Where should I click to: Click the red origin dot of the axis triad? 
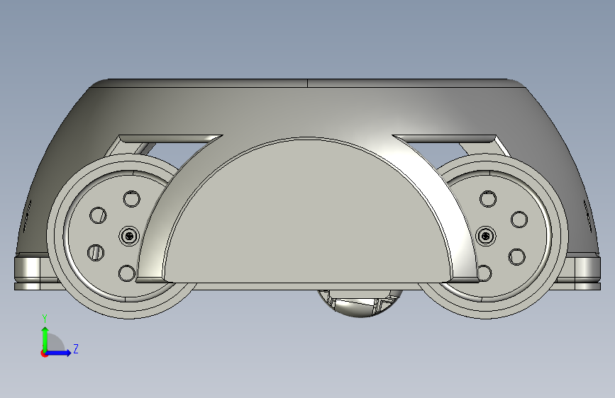(x=44, y=353)
